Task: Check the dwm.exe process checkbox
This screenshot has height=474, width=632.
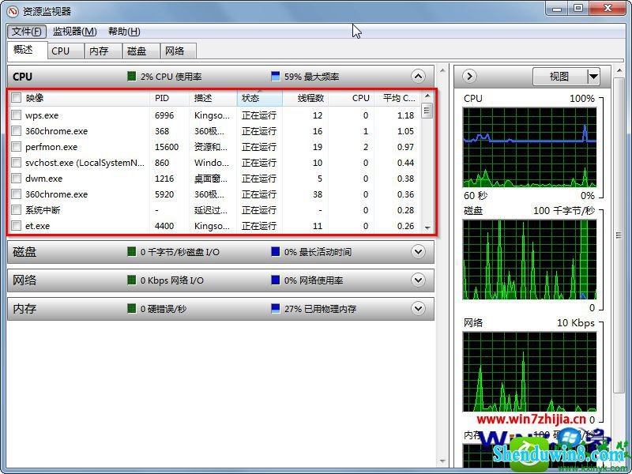Action: pyautogui.click(x=16, y=179)
